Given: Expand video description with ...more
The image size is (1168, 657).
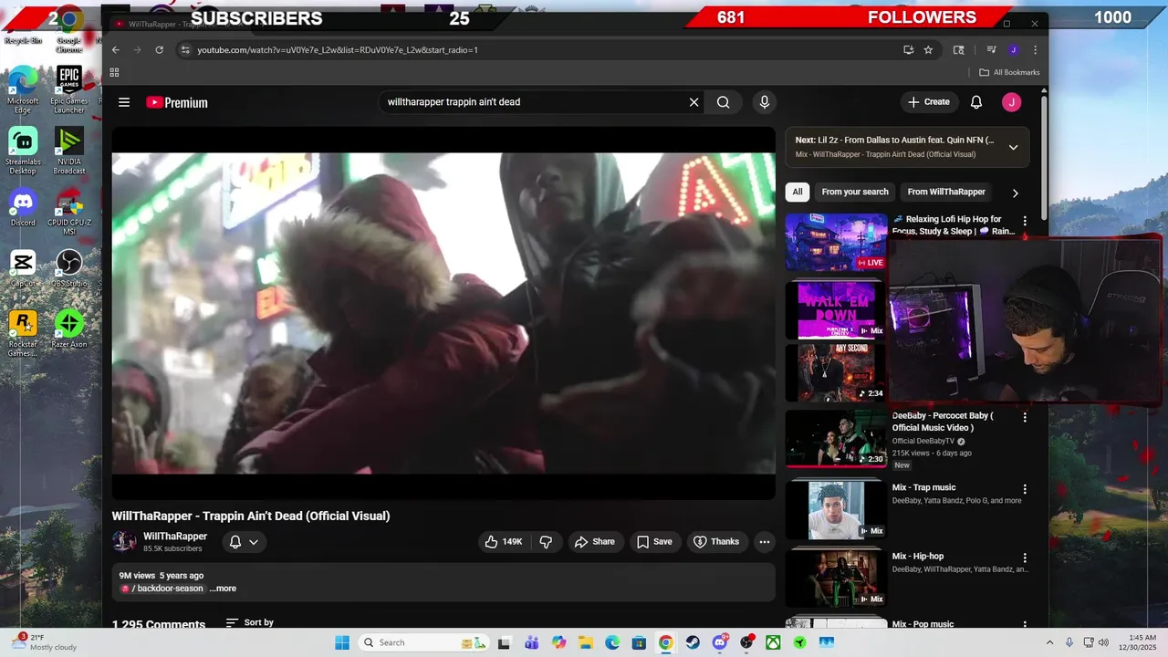Looking at the screenshot, I should point(223,589).
